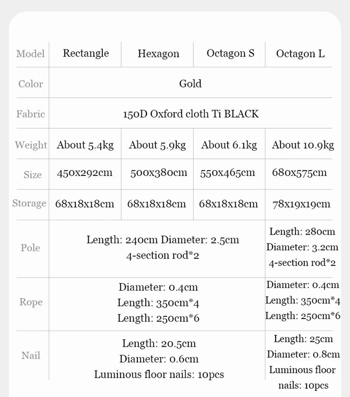Click the Octagon S column header
The width and height of the screenshot is (350, 397).
click(x=230, y=53)
